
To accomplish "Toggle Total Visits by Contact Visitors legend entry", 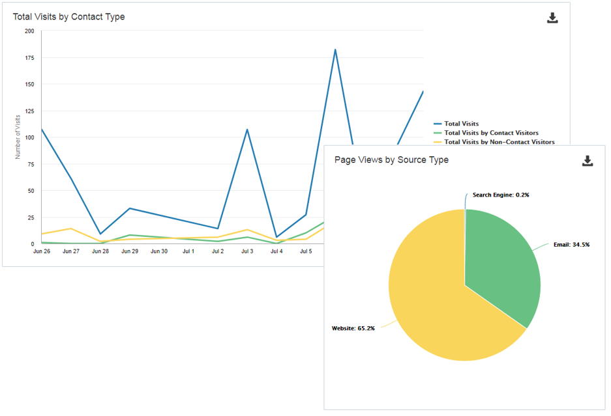I will click(486, 133).
